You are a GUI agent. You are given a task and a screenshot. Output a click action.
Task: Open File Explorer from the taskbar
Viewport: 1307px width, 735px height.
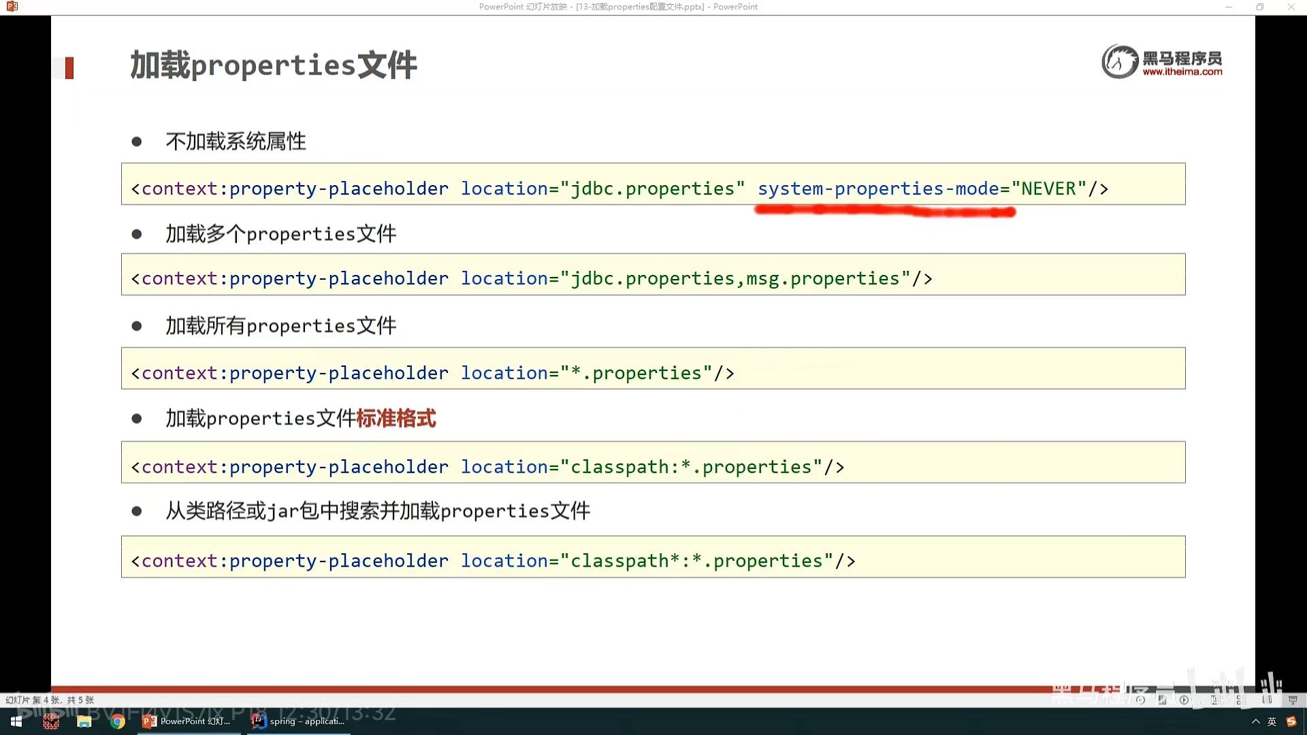coord(84,721)
